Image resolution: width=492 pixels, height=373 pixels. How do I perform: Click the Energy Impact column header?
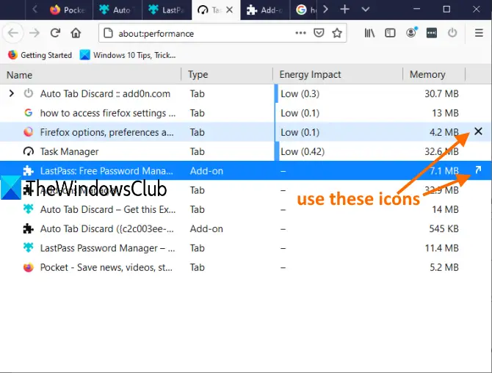[338, 75]
